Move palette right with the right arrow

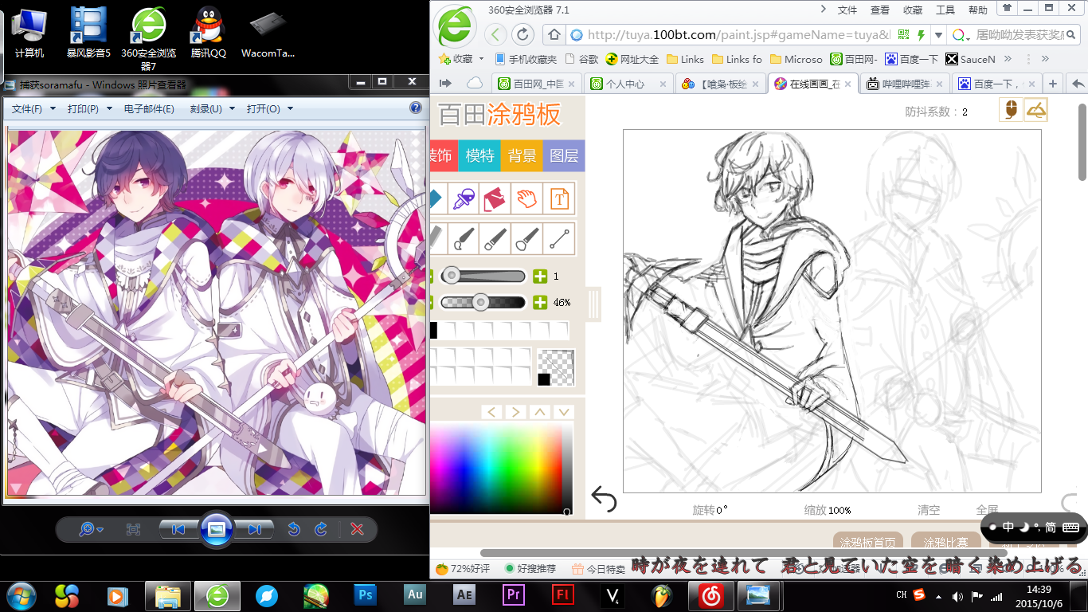(515, 412)
